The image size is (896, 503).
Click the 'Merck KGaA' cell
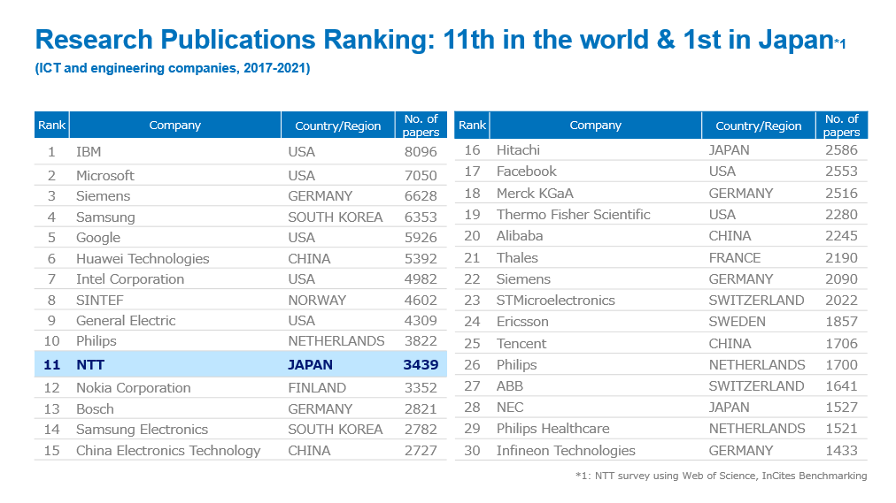[x=535, y=194]
